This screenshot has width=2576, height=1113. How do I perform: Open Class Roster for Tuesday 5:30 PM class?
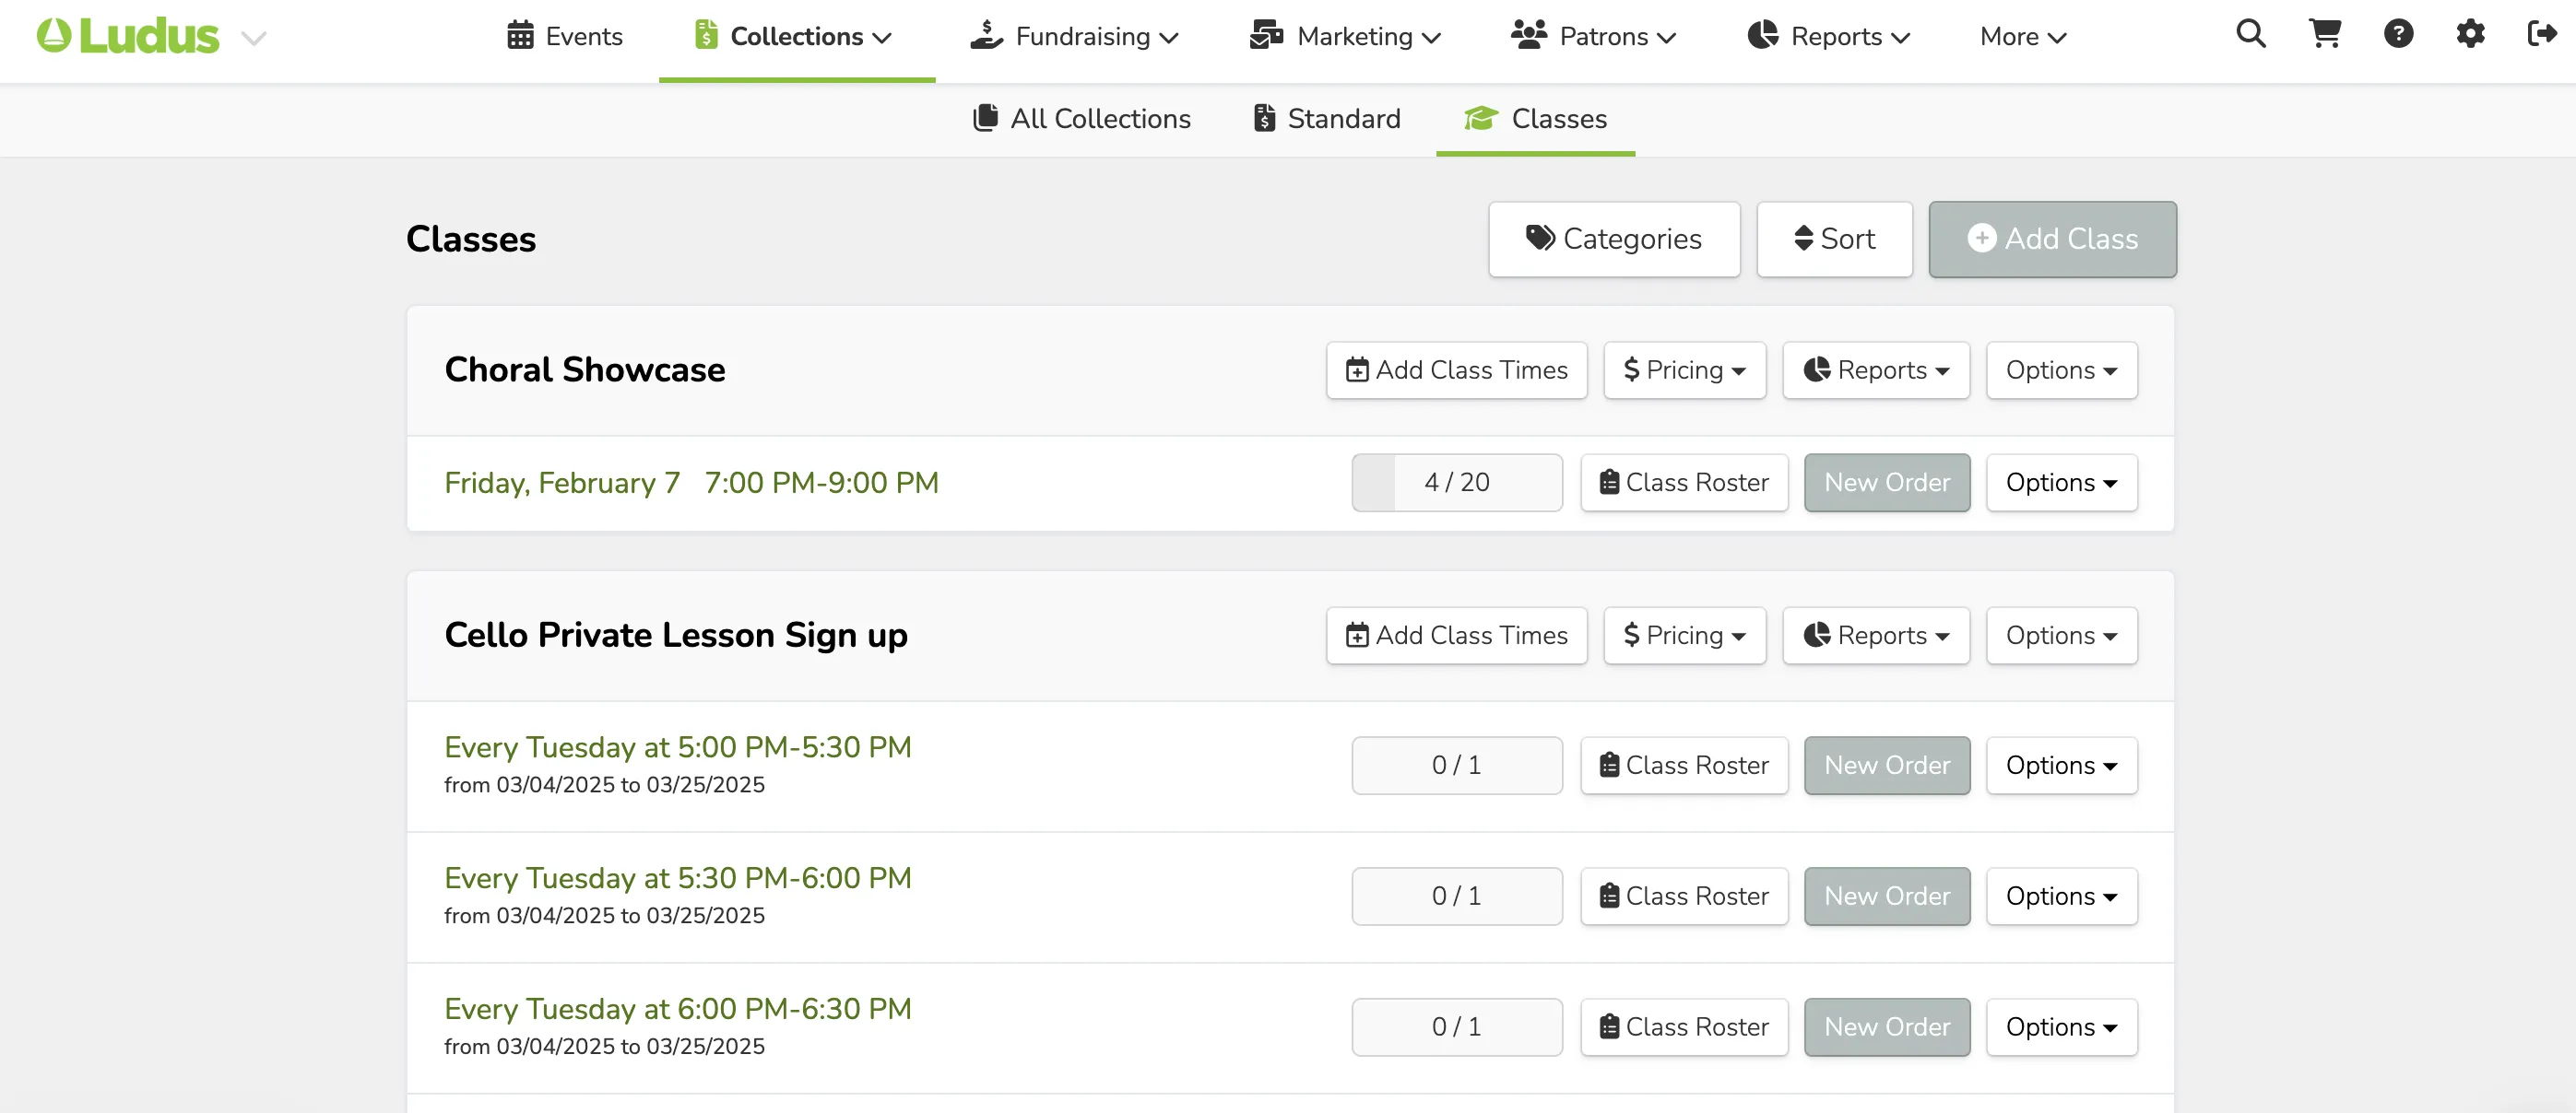tap(1684, 896)
